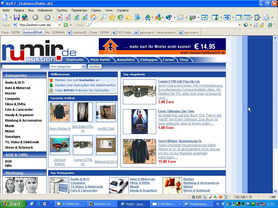Open the dropdown beside Go button

tap(71, 25)
